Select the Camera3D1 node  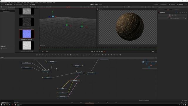point(77,65)
